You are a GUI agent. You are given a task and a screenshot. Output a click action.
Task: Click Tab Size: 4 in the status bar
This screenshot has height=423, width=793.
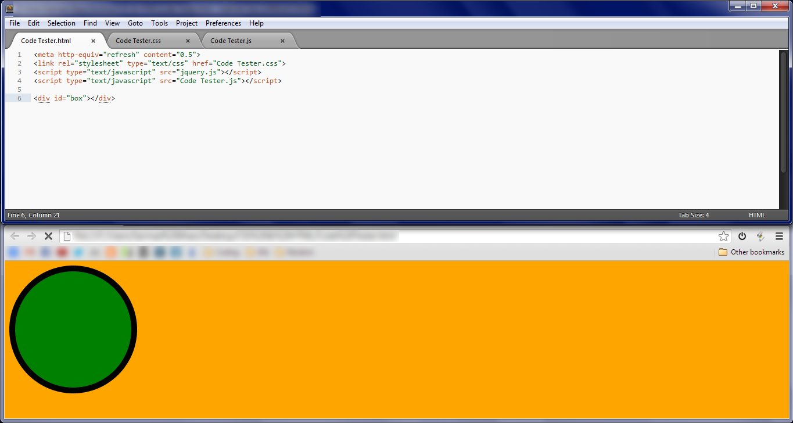point(693,215)
